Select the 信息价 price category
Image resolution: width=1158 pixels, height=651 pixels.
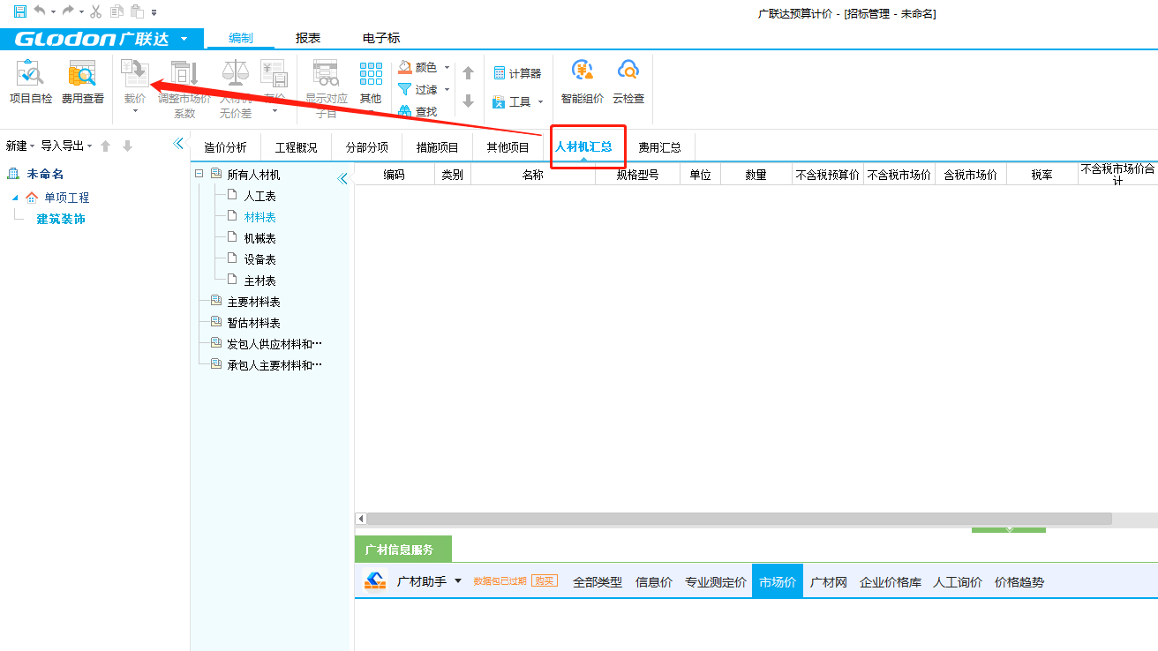654,582
